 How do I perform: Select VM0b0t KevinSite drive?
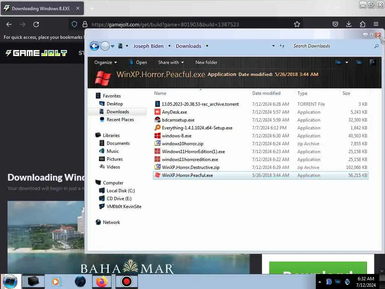(x=124, y=207)
